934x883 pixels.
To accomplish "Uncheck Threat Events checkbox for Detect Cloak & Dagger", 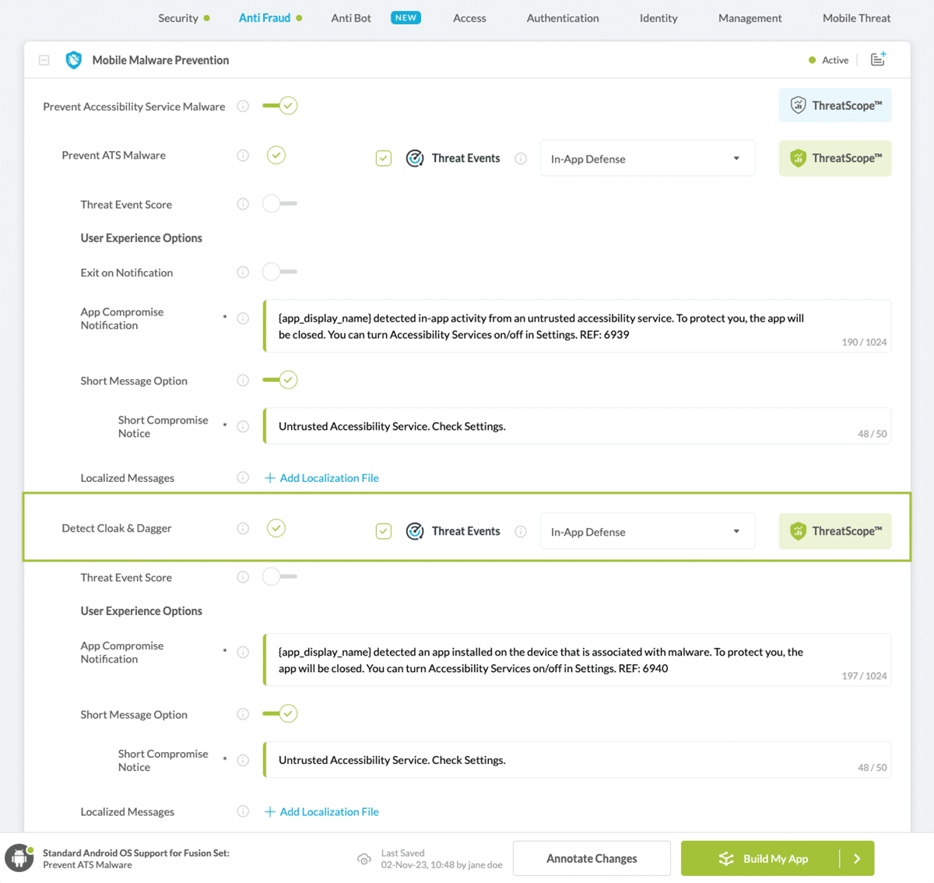I will click(384, 532).
